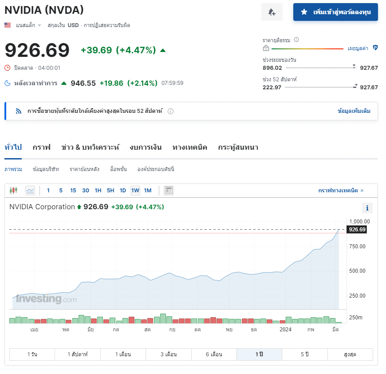Image resolution: width=386 pixels, height=374 pixels.
Task: Click the fair value lock icon
Action: pos(266,48)
